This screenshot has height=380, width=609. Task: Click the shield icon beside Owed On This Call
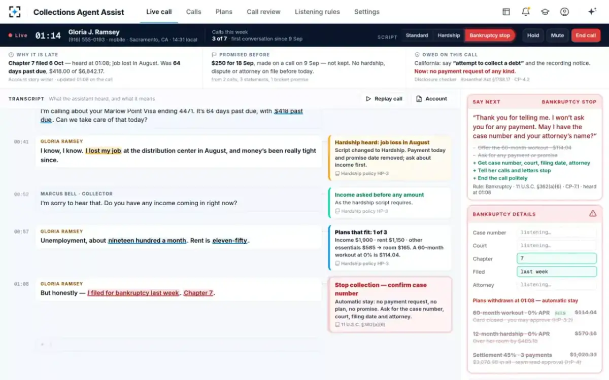pyautogui.click(x=417, y=55)
